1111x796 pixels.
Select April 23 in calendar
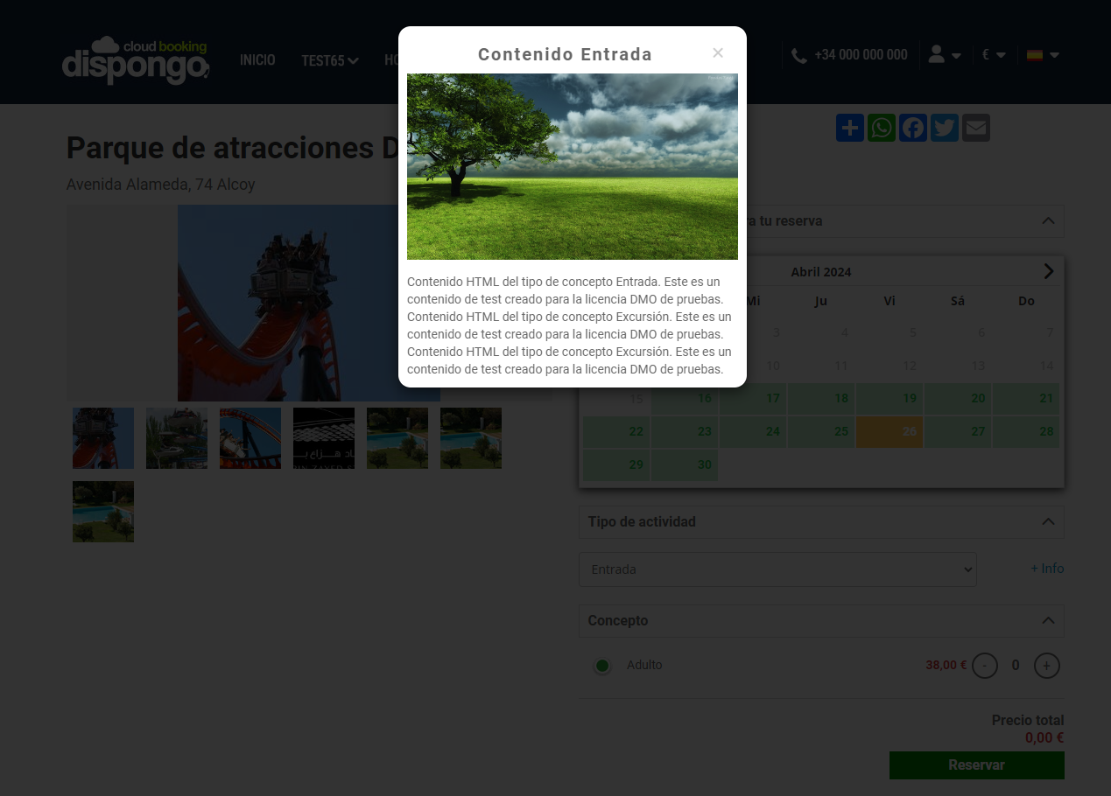point(685,432)
